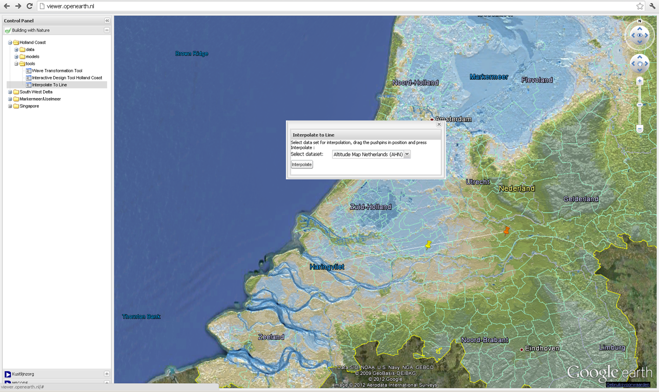
Task: Pan the map up on the move control
Action: tap(640, 57)
